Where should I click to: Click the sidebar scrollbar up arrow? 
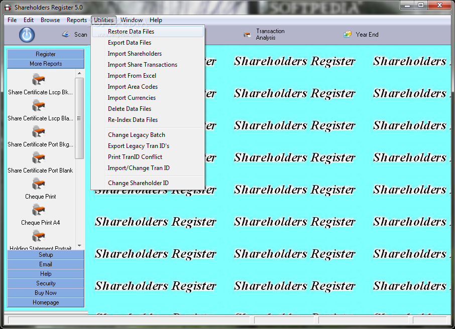79,73
